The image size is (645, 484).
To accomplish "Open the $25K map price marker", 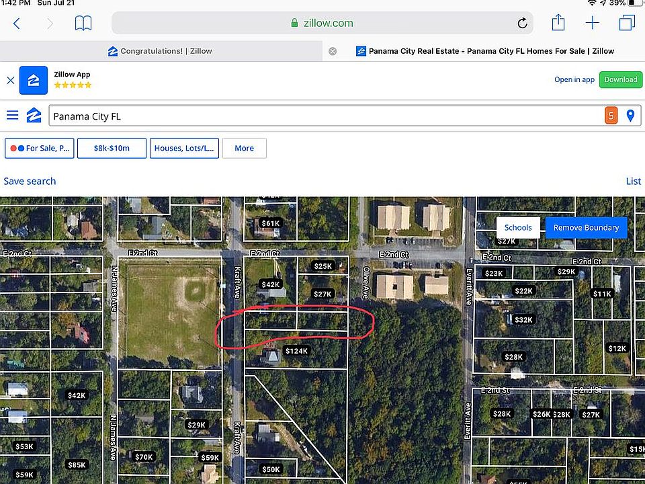I will [323, 266].
